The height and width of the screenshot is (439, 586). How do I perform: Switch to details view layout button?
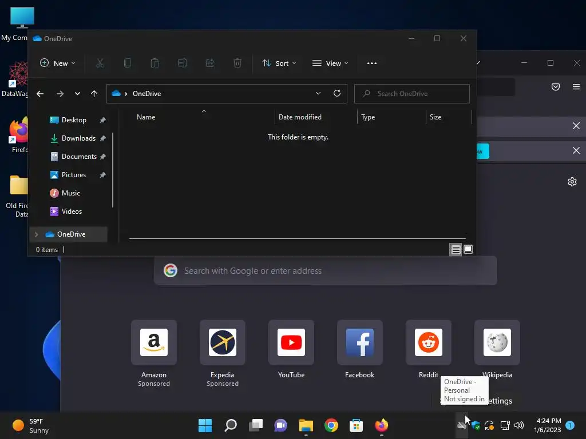pos(456,249)
